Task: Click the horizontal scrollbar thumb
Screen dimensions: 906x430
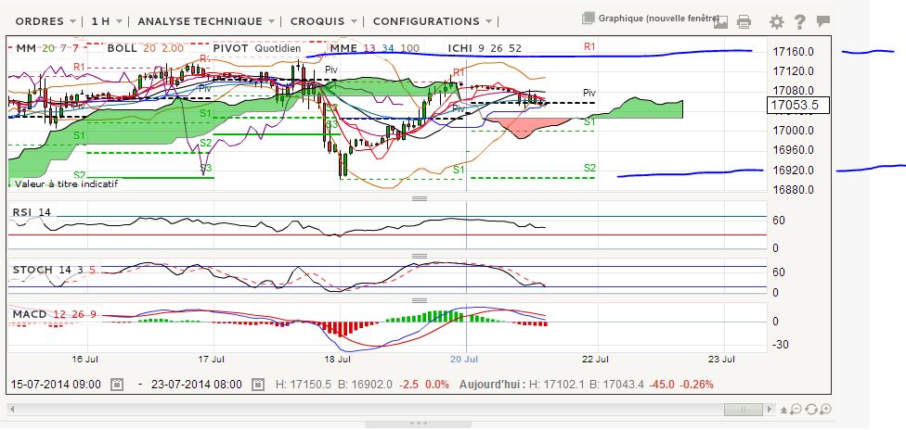Action: (x=743, y=410)
